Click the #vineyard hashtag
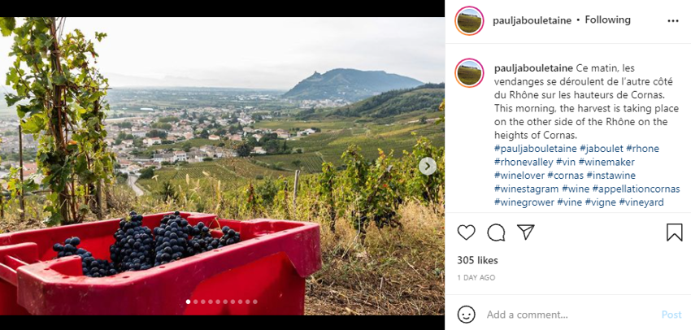 click(x=641, y=202)
